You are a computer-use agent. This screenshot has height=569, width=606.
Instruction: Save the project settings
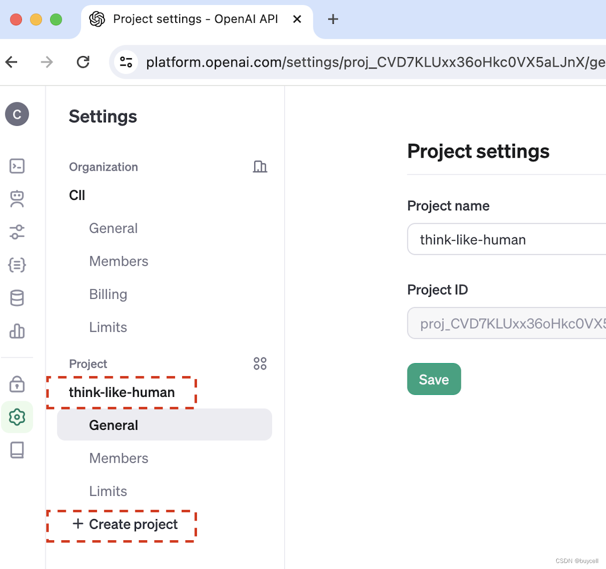[x=433, y=379]
